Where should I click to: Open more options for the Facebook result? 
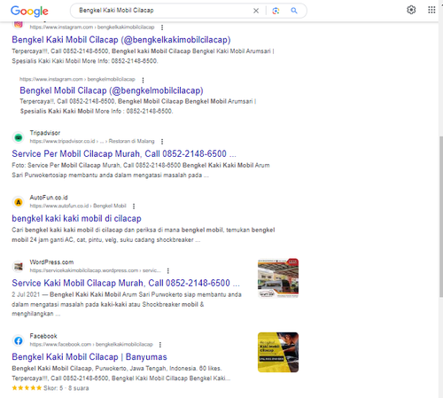click(160, 345)
